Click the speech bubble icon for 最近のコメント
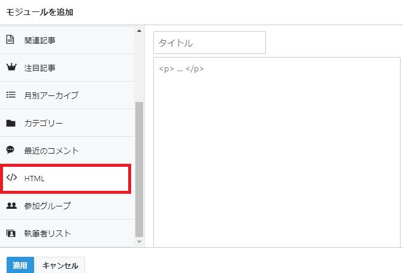The width and height of the screenshot is (403, 273). (x=10, y=150)
